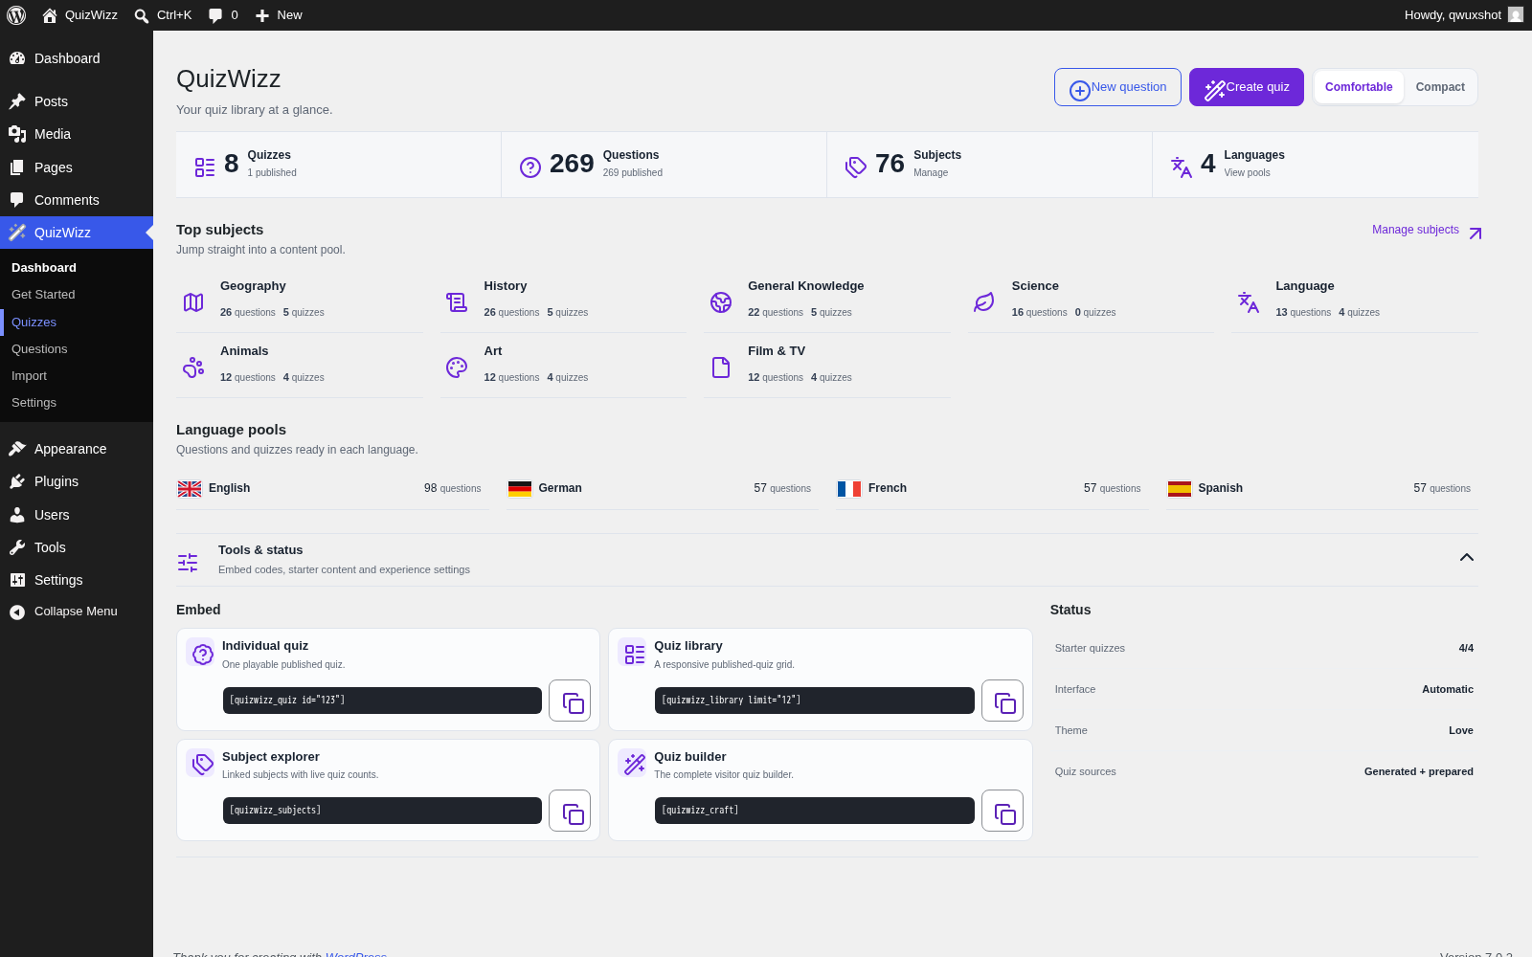Open the History scroll icon
The image size is (1532, 957).
click(457, 302)
